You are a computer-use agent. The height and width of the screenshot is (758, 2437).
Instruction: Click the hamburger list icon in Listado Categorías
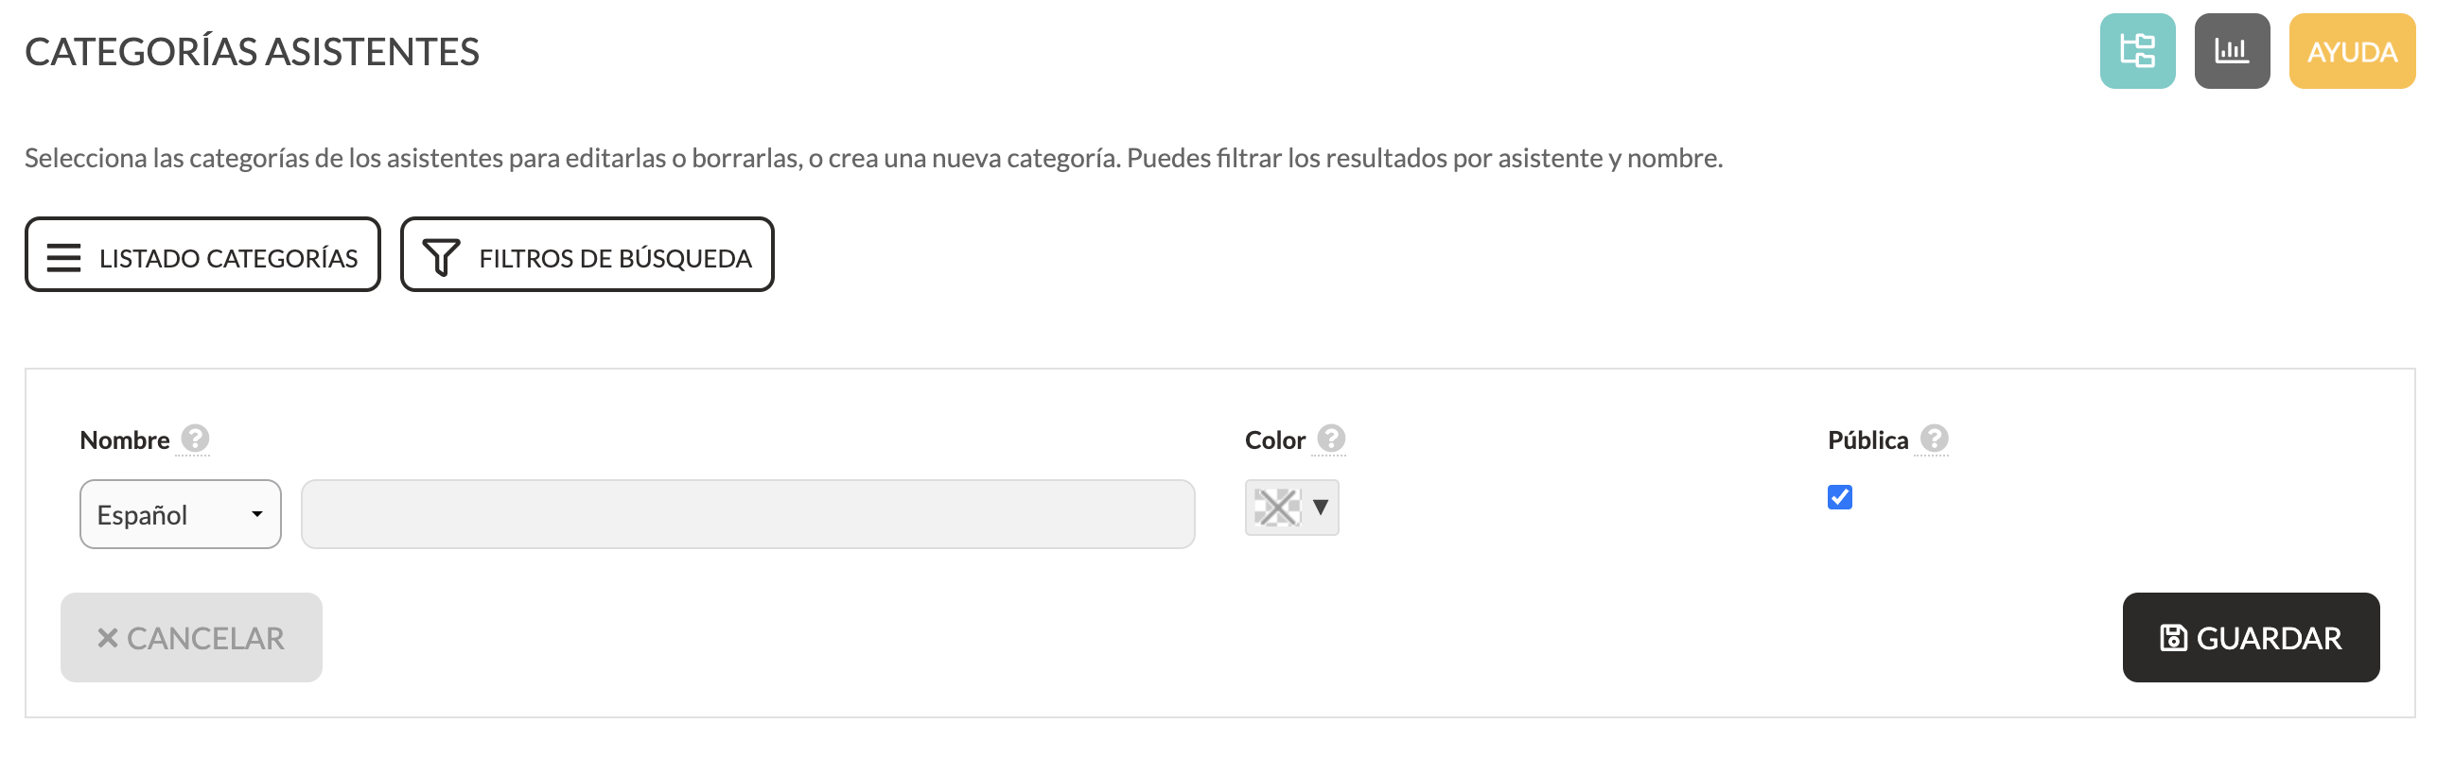coord(63,257)
